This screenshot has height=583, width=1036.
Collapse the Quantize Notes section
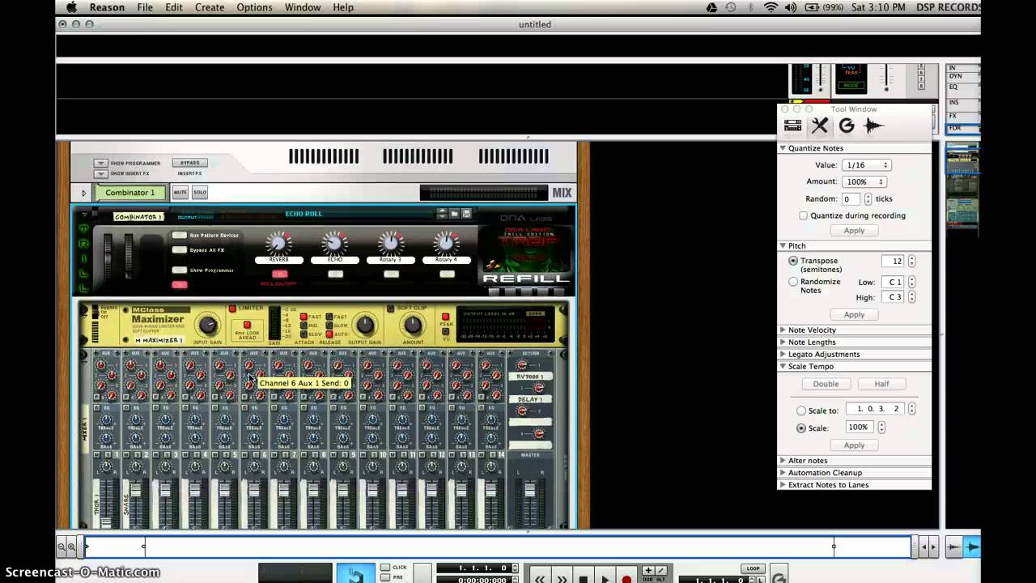[783, 148]
